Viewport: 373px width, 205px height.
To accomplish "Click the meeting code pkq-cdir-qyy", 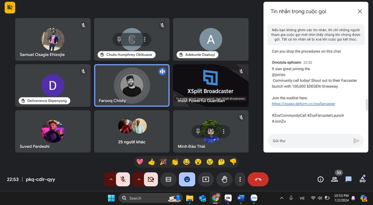I will coord(40,179).
